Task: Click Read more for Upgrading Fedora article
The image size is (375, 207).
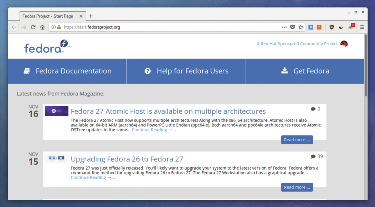Action: click(x=297, y=187)
